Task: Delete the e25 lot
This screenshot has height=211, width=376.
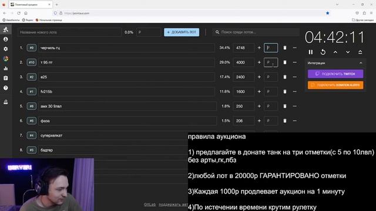Action: pyautogui.click(x=284, y=77)
